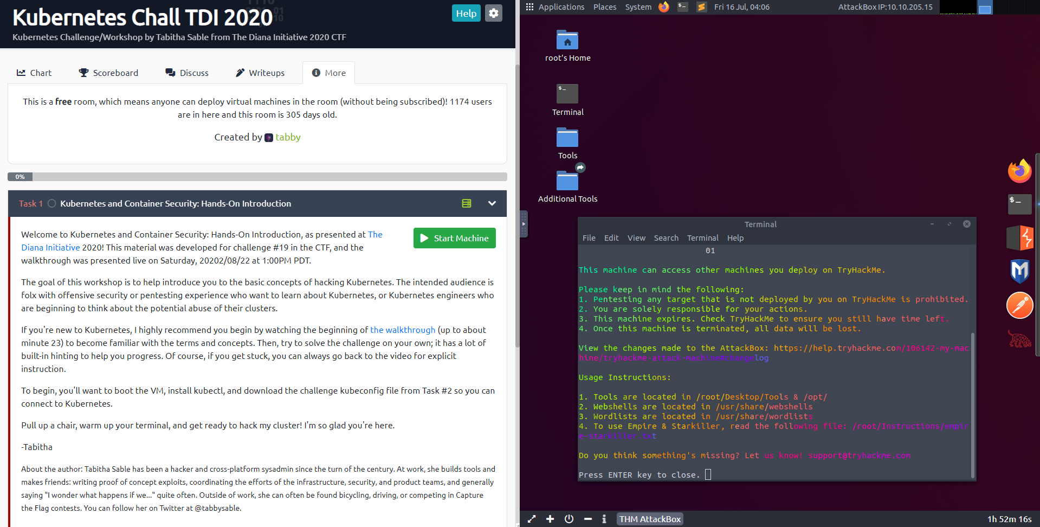Open the Scoreboard tab

point(108,73)
